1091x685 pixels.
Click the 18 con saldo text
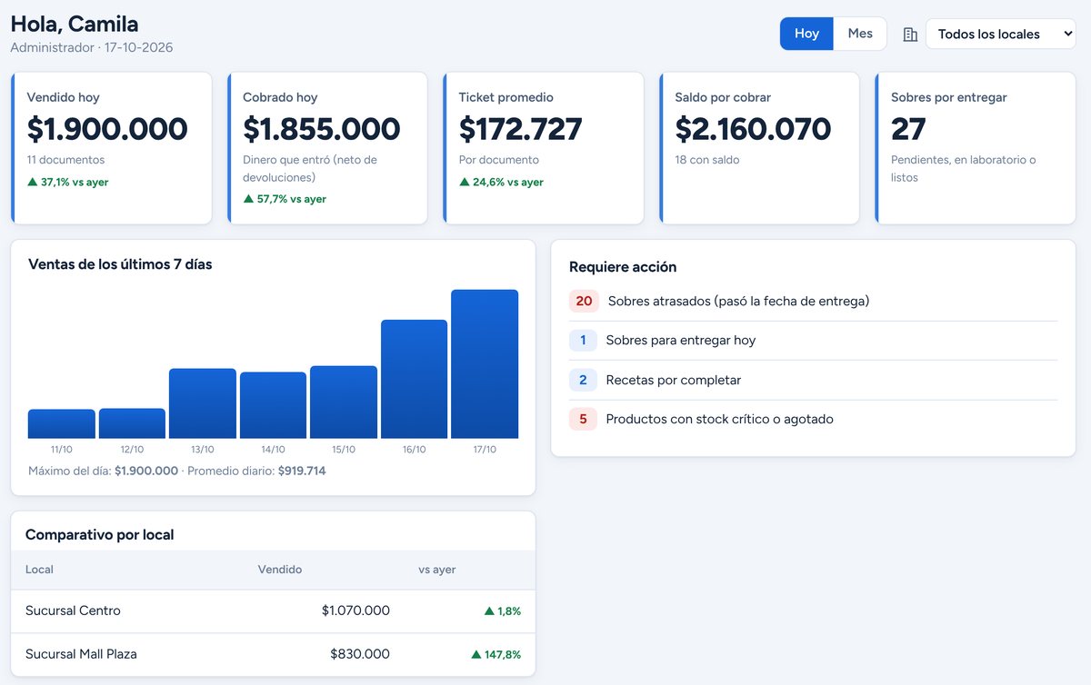707,160
